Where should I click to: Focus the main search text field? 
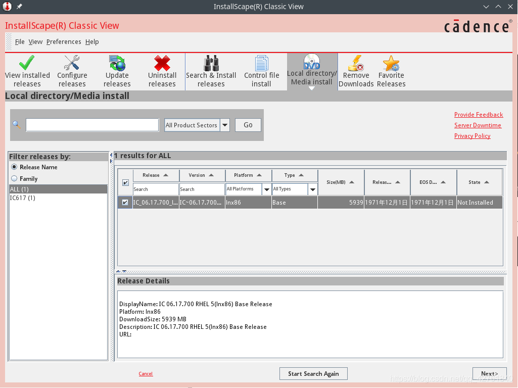tap(92, 125)
